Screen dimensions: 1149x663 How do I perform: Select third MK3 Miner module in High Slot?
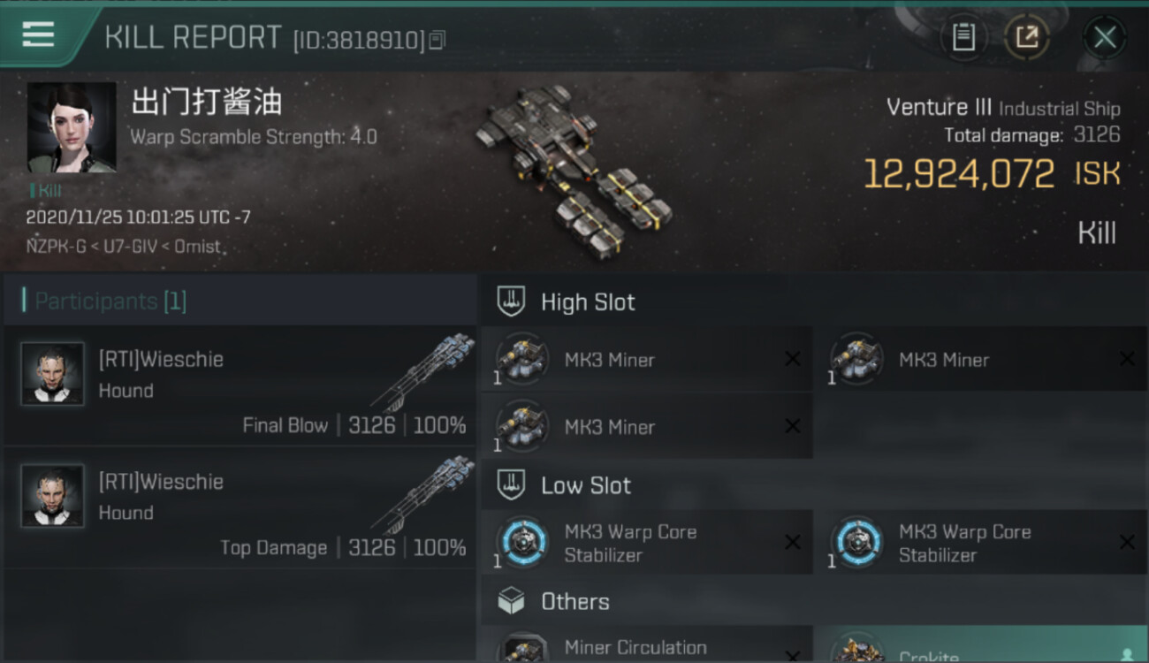tap(647, 426)
